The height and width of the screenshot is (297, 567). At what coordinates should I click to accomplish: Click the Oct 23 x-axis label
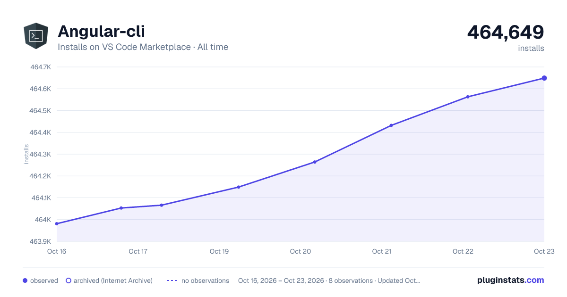544,251
